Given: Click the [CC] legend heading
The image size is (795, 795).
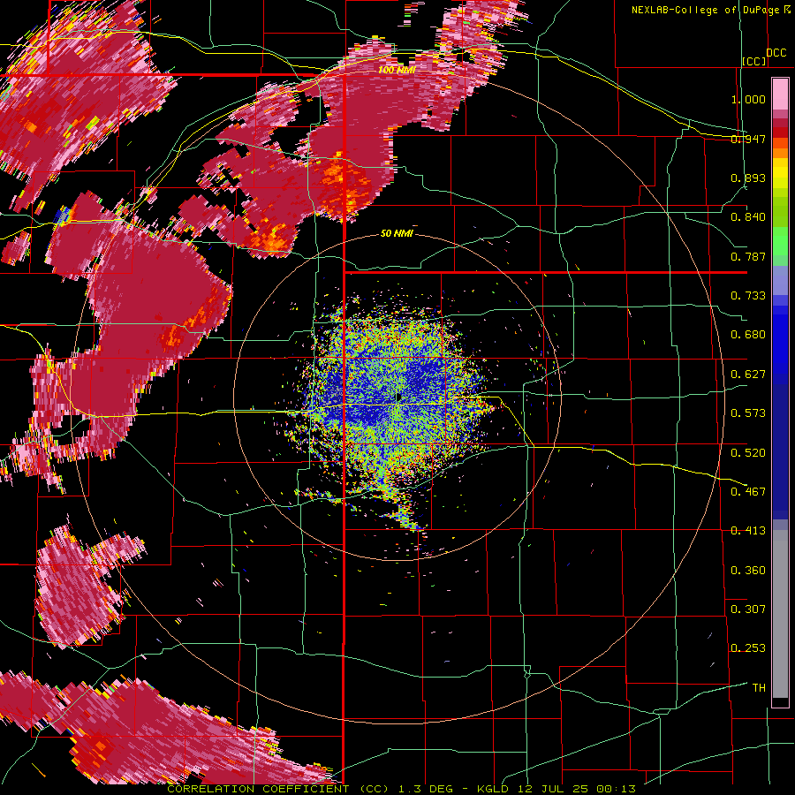Looking at the screenshot, I should (x=754, y=61).
